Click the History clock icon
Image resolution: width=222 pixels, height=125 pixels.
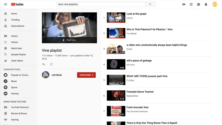pos(6,42)
